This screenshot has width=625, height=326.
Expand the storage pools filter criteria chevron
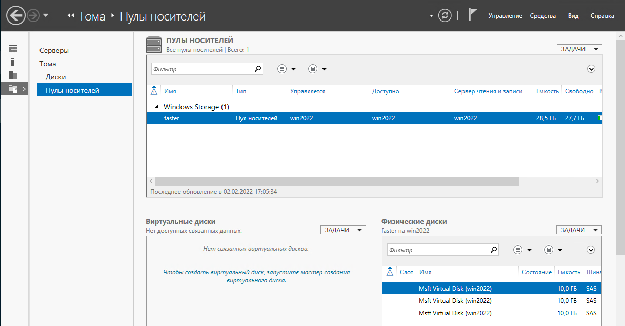(x=591, y=69)
